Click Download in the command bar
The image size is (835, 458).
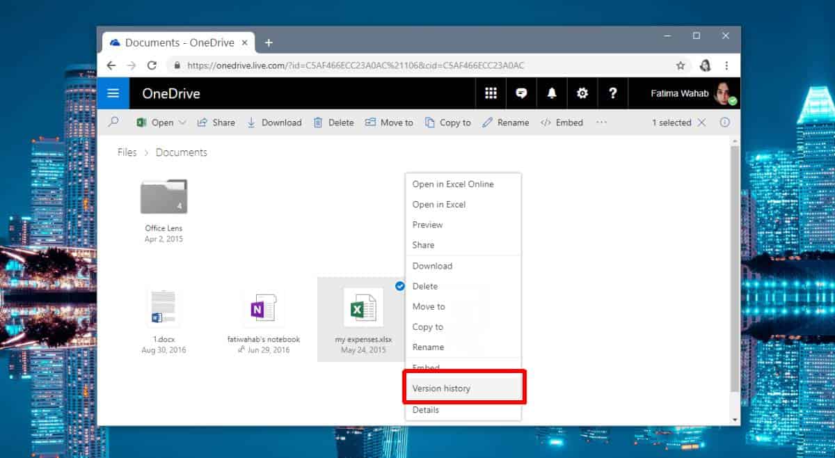point(274,123)
